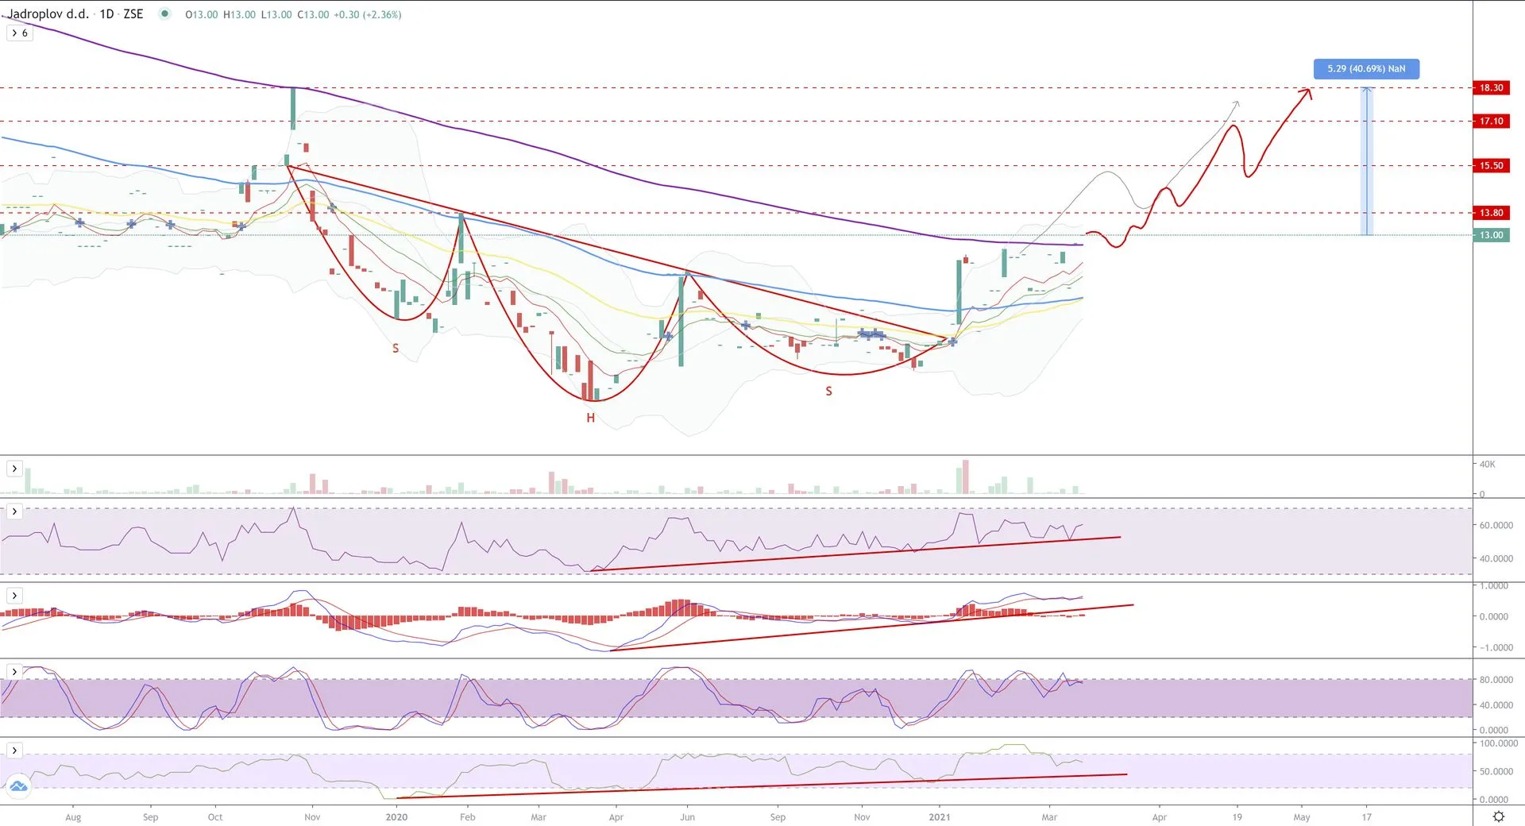This screenshot has height=826, width=1525.
Task: Click the 13.00 current price label
Action: tap(1491, 235)
